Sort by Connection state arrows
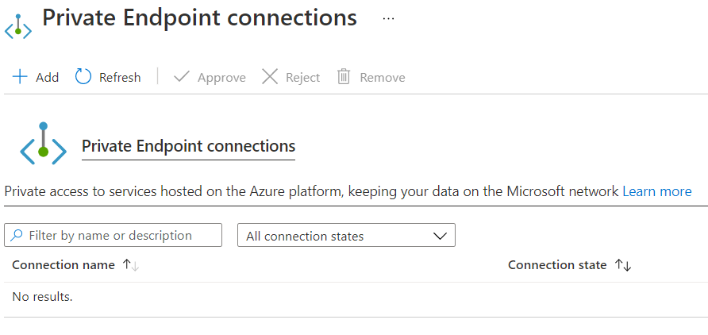Image resolution: width=708 pixels, height=335 pixels. coord(623,265)
